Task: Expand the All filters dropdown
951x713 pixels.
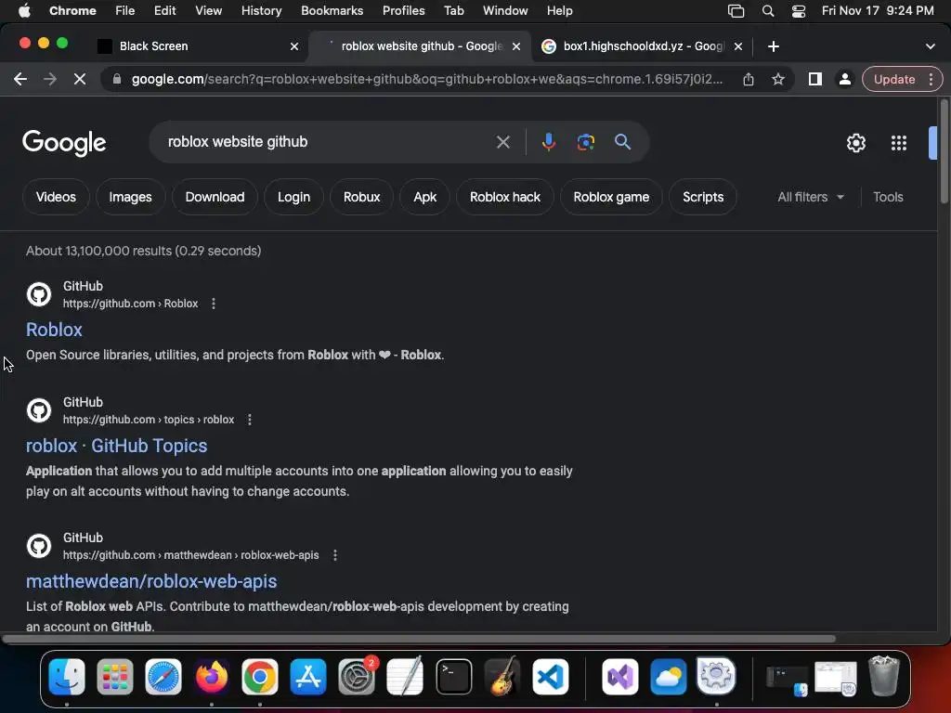Action: 810,197
